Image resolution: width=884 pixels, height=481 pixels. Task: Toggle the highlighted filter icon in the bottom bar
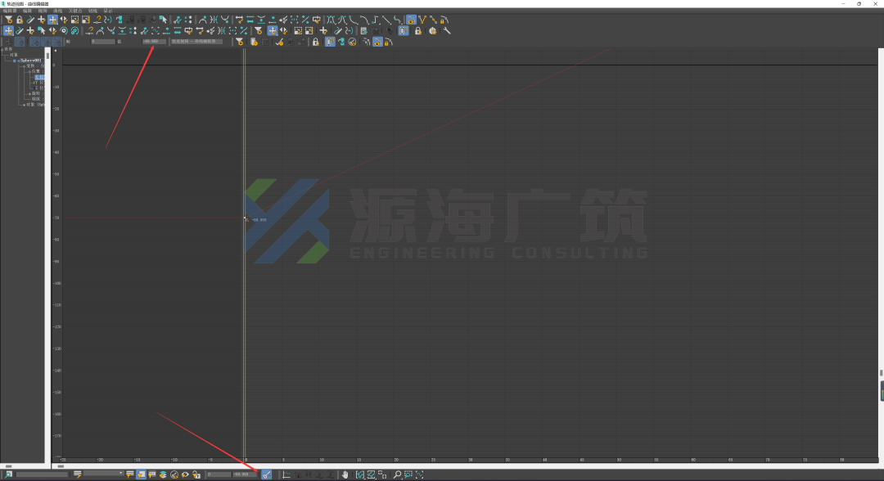point(141,474)
